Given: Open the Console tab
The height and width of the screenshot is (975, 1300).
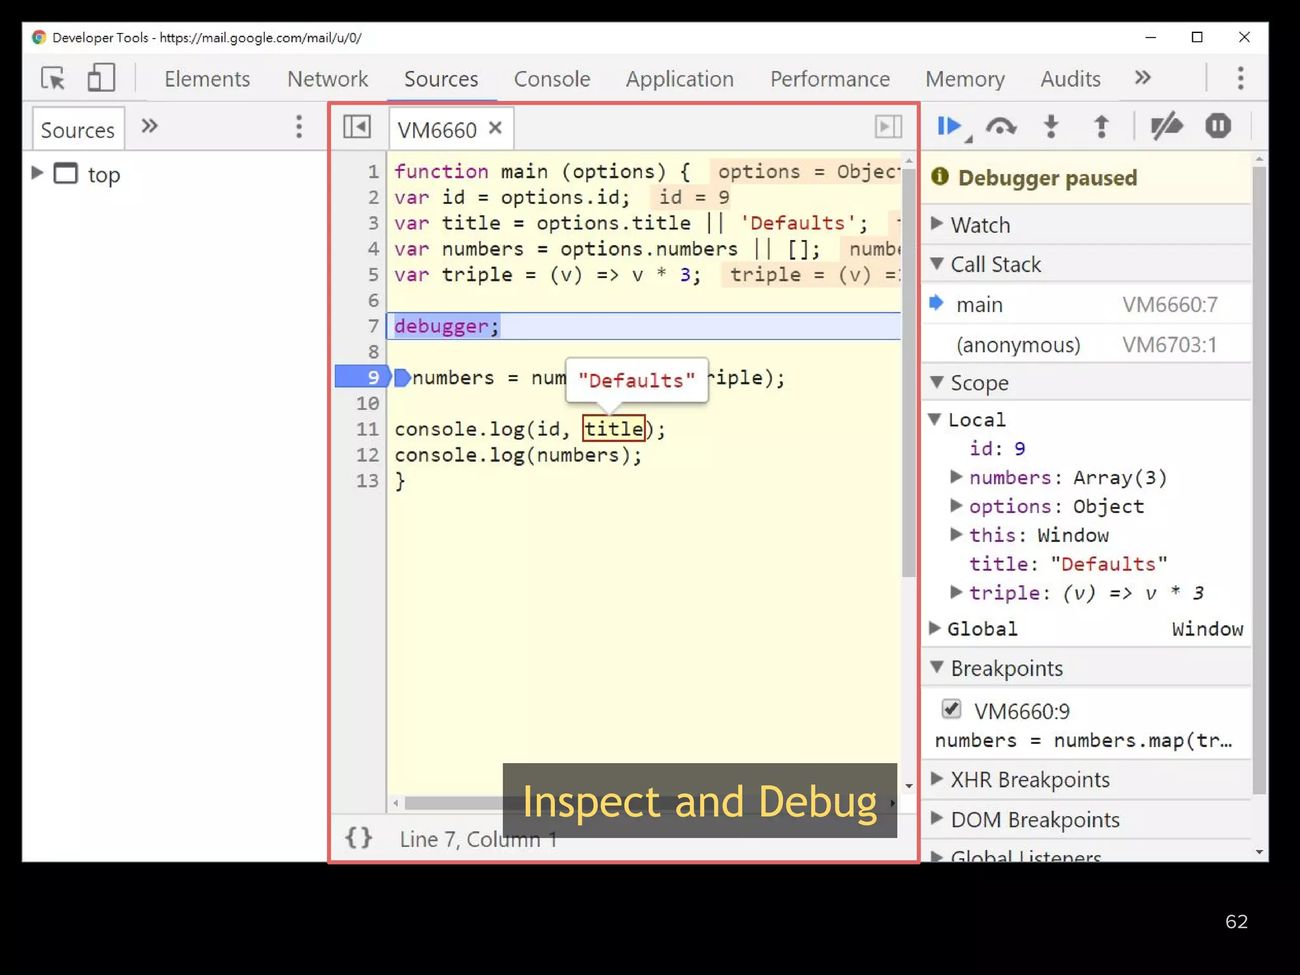Looking at the screenshot, I should click(552, 79).
